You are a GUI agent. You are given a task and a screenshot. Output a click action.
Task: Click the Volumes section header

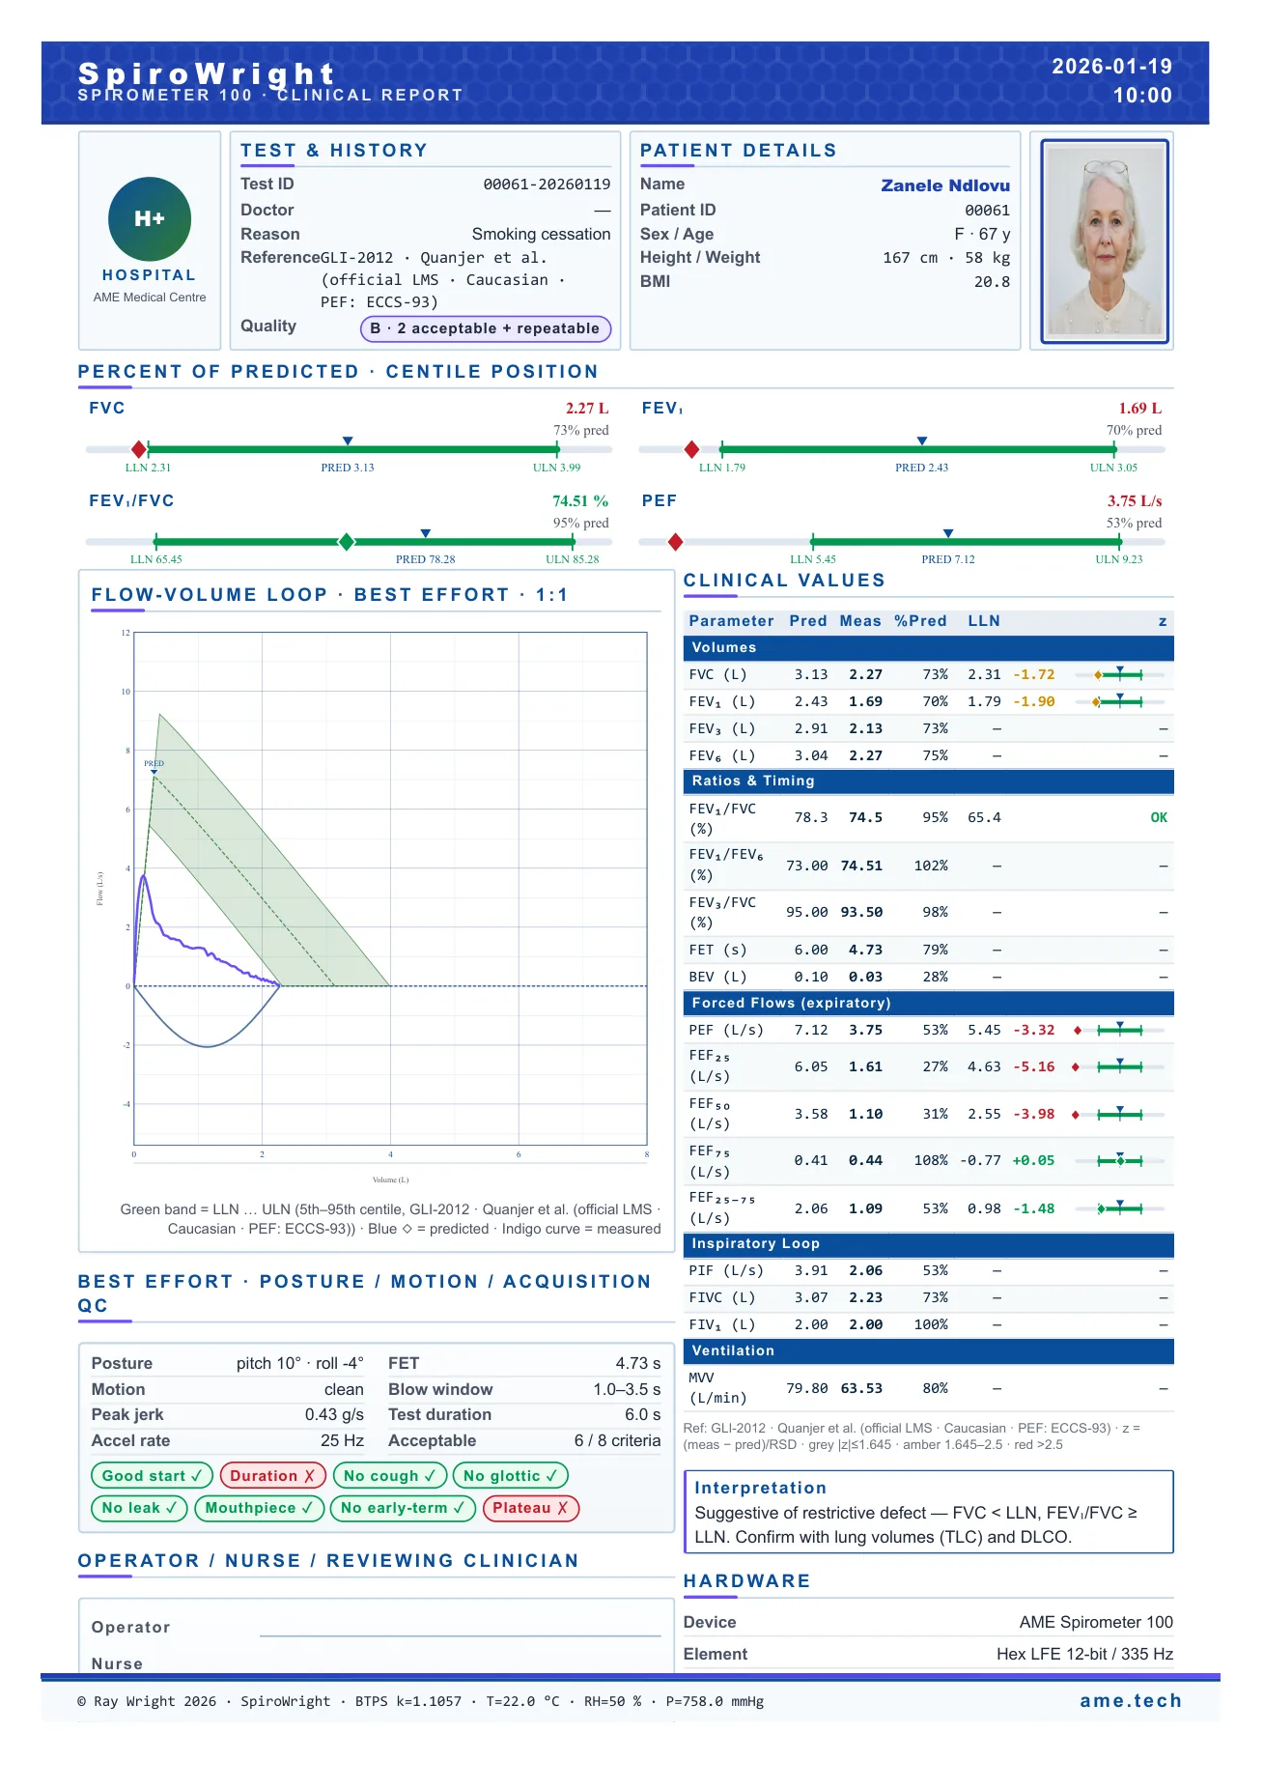pyautogui.click(x=929, y=648)
